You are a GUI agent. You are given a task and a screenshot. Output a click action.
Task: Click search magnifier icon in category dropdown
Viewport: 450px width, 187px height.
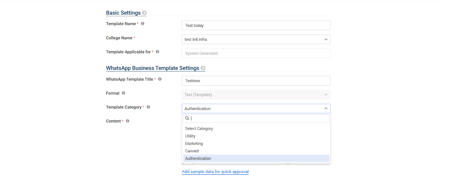point(187,118)
